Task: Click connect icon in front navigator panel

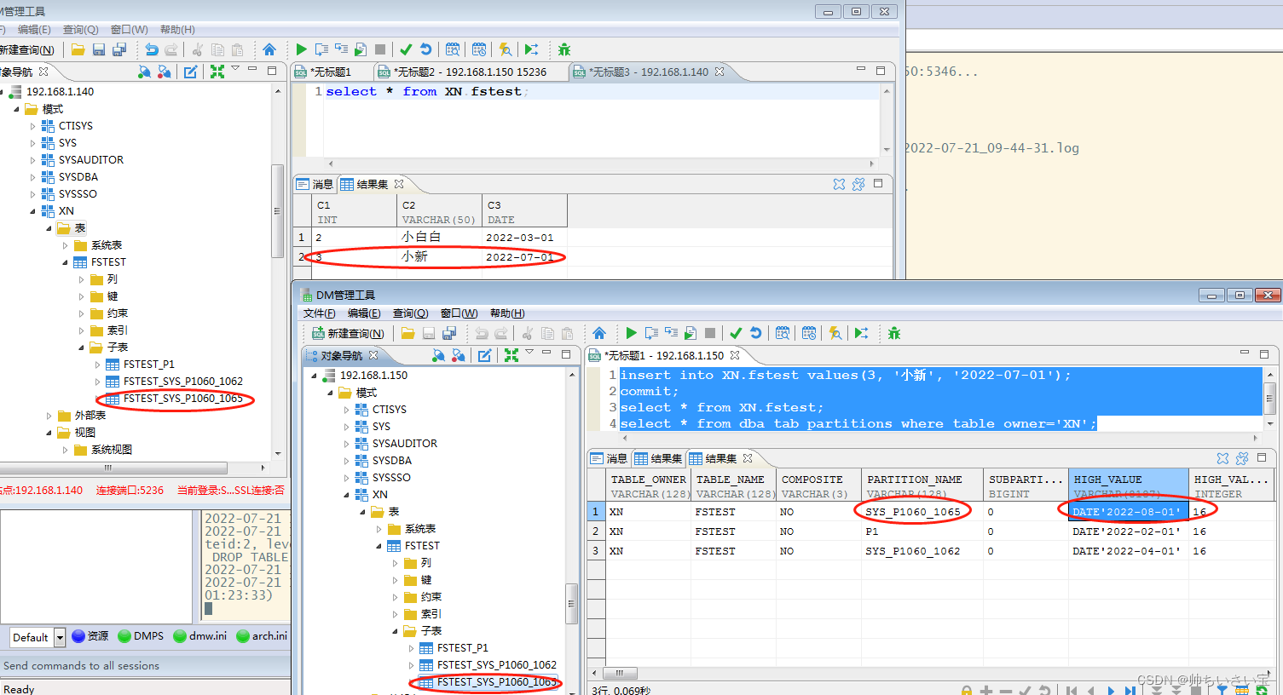Action: pyautogui.click(x=438, y=355)
